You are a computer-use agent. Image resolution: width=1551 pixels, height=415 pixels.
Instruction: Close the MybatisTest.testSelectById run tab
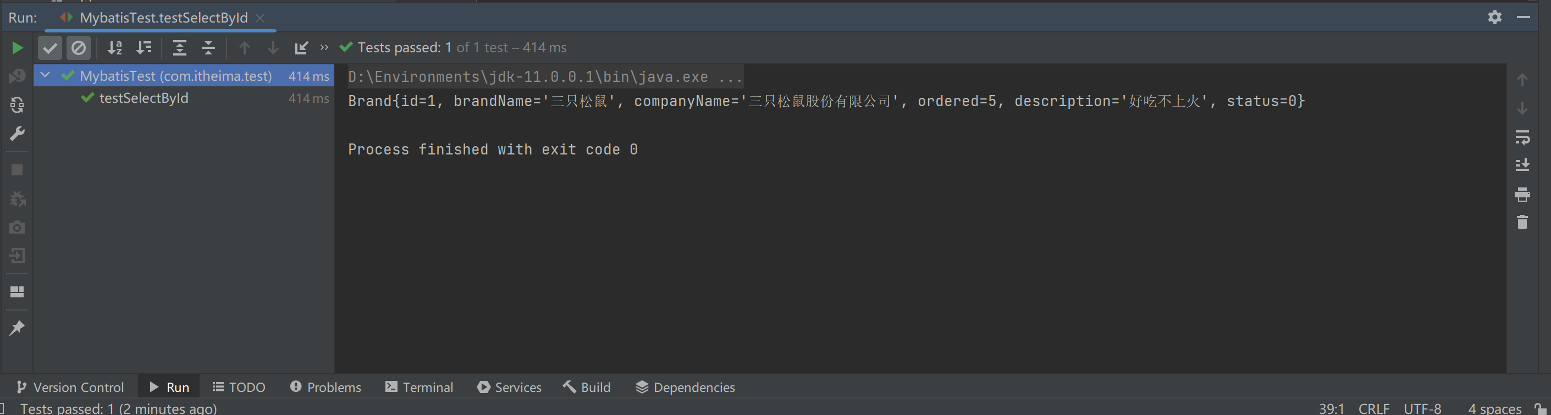click(x=260, y=18)
